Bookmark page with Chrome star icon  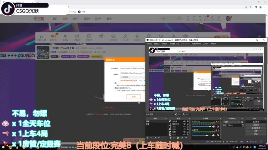tap(250, 7)
